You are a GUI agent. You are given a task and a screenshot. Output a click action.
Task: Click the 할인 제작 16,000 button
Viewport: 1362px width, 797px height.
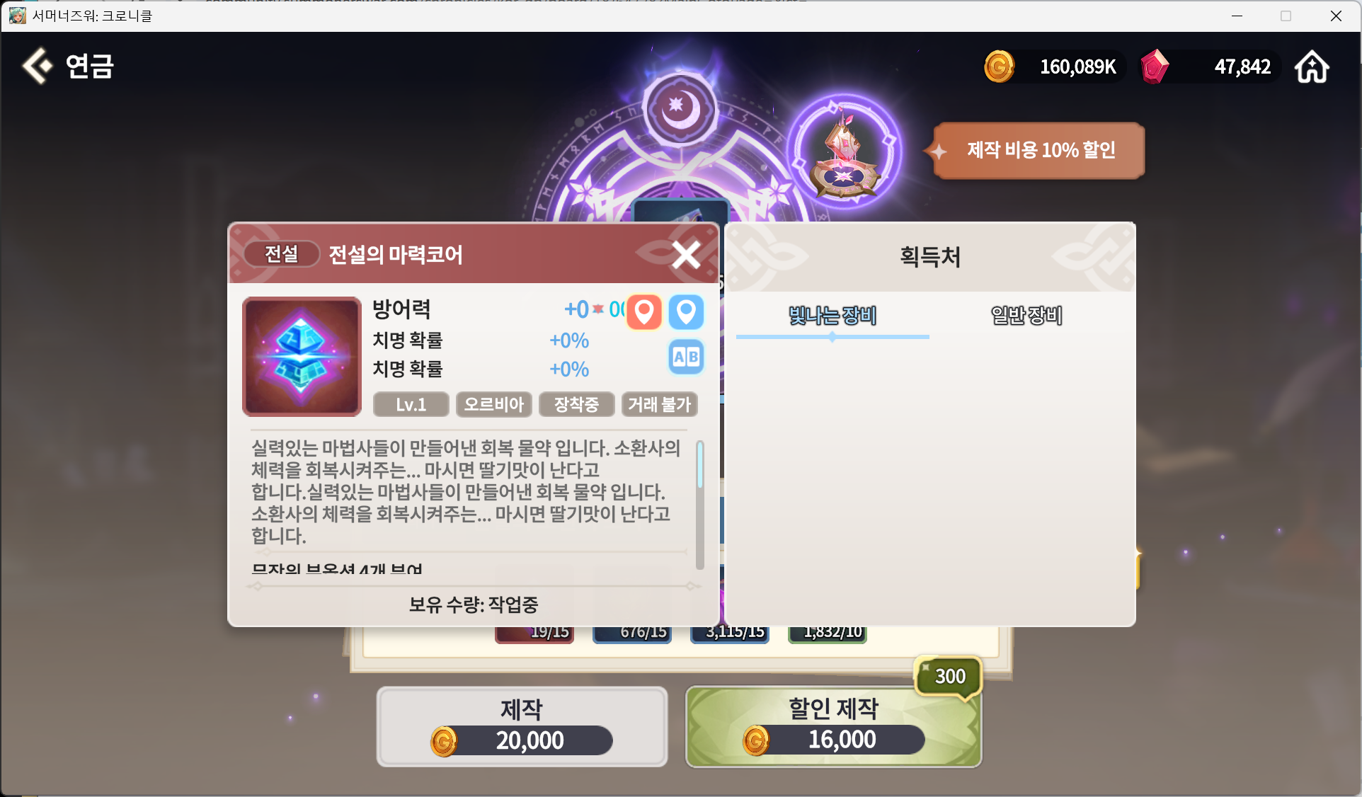click(833, 726)
